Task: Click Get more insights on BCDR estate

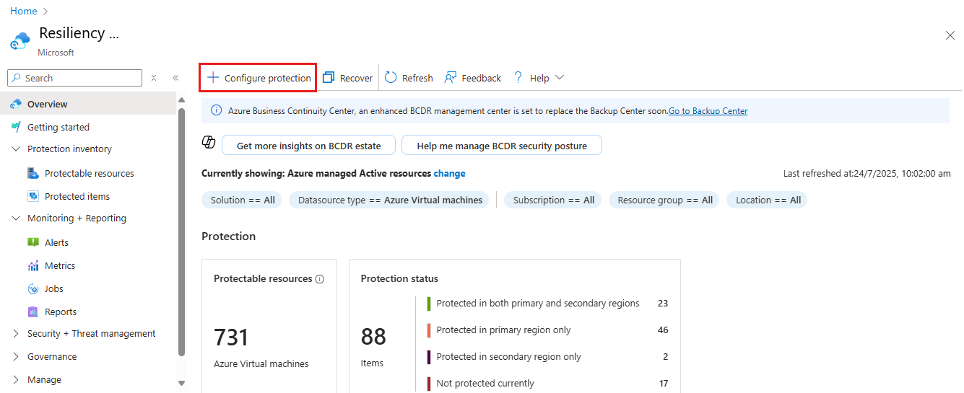Action: pos(308,145)
